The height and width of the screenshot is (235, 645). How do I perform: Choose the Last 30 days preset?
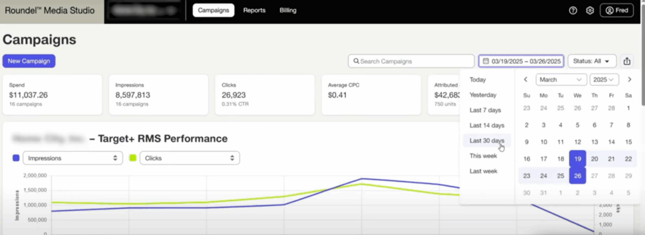pos(487,140)
